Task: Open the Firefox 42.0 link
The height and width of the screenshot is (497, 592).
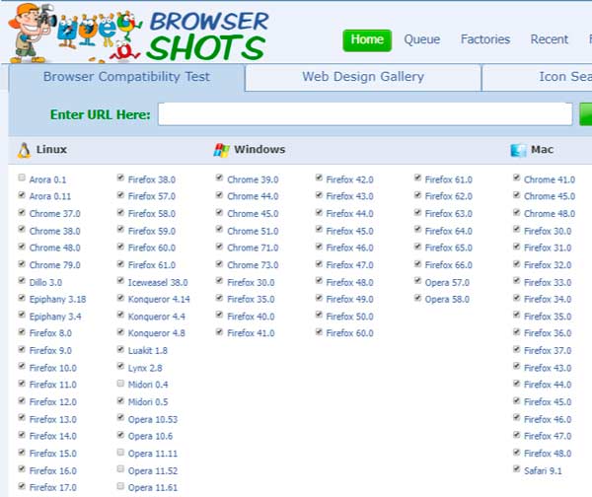Action: coord(349,179)
